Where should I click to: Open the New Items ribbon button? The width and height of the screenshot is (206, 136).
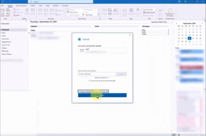8,12
